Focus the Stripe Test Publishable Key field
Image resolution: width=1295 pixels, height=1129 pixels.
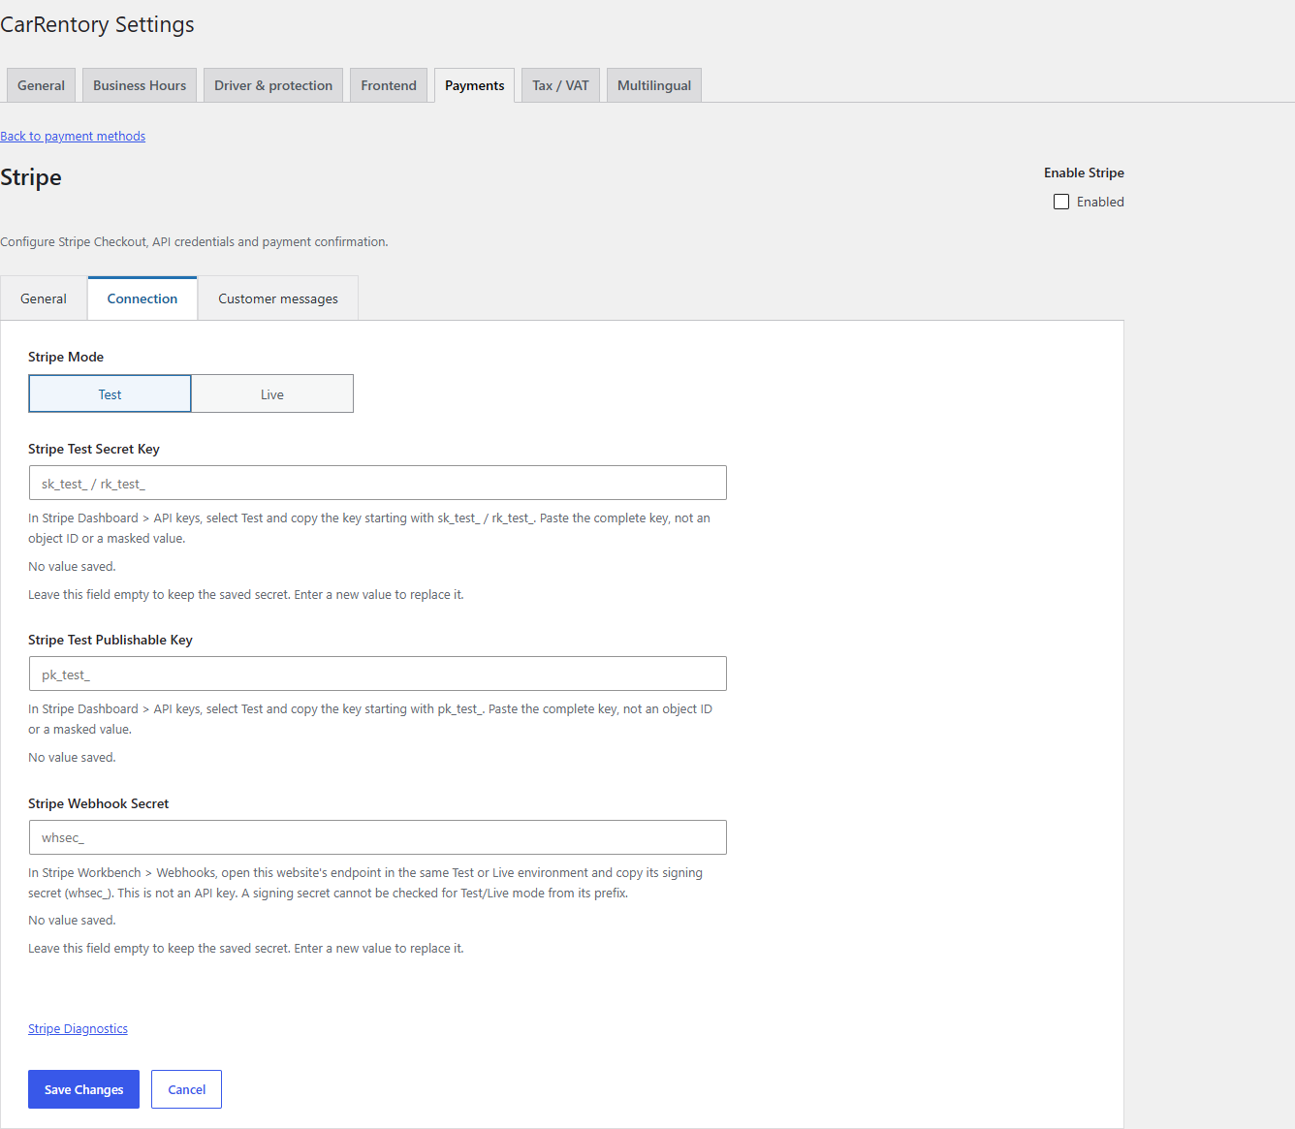tap(378, 674)
